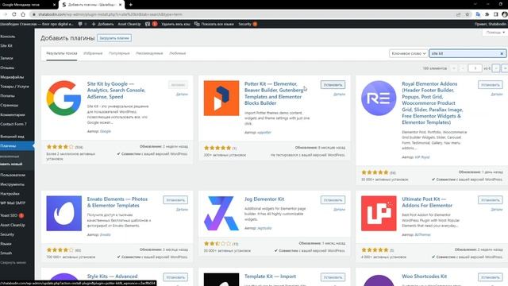Bookmark this page with the star icon
The image size is (508, 286).
click(x=468, y=14)
